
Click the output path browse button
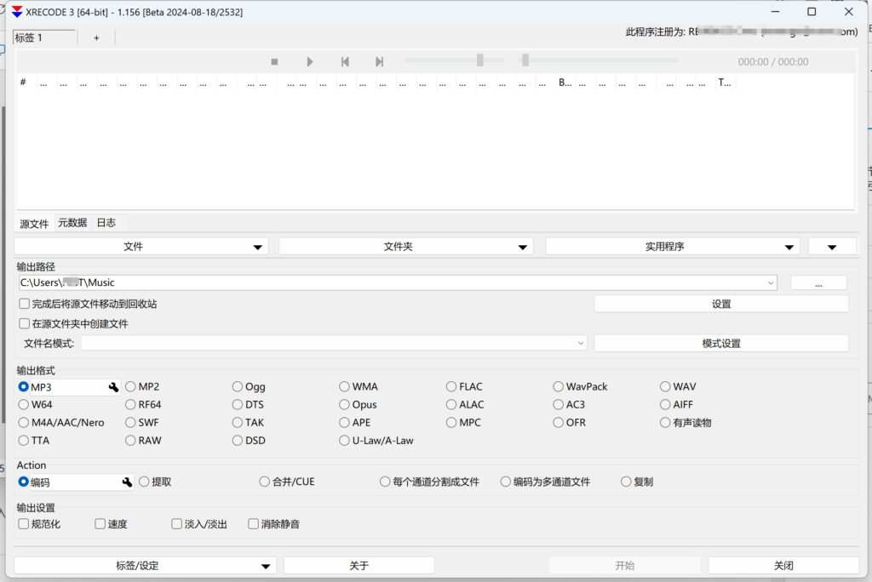(x=817, y=283)
